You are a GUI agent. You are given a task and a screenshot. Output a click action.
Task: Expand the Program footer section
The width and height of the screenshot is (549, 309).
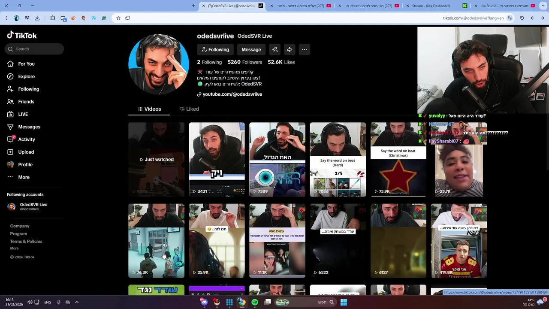(18, 234)
